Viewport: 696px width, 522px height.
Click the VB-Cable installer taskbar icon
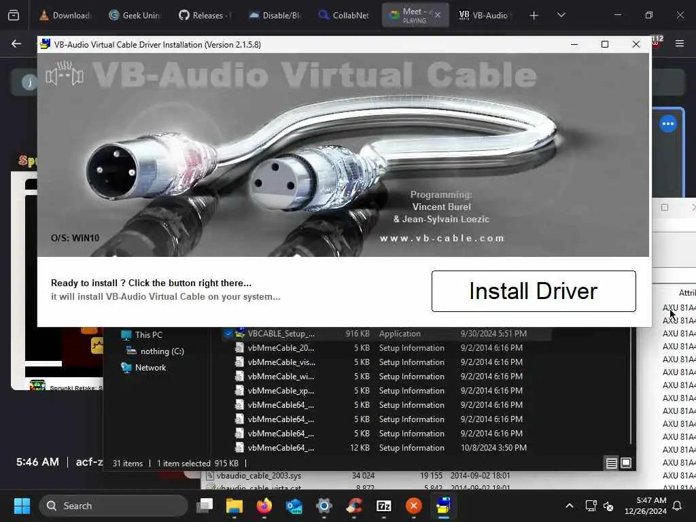pos(443,506)
